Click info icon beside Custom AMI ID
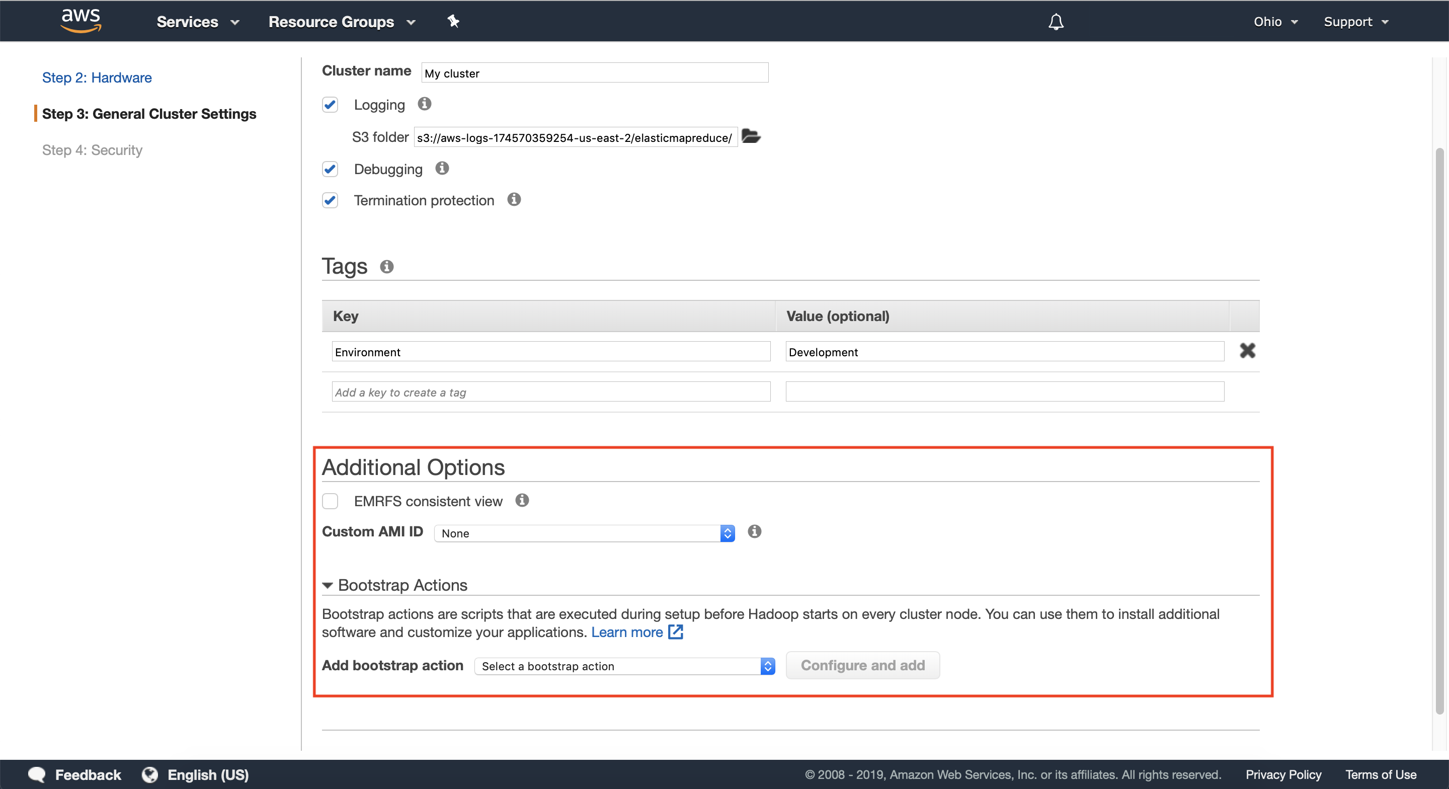 754,531
